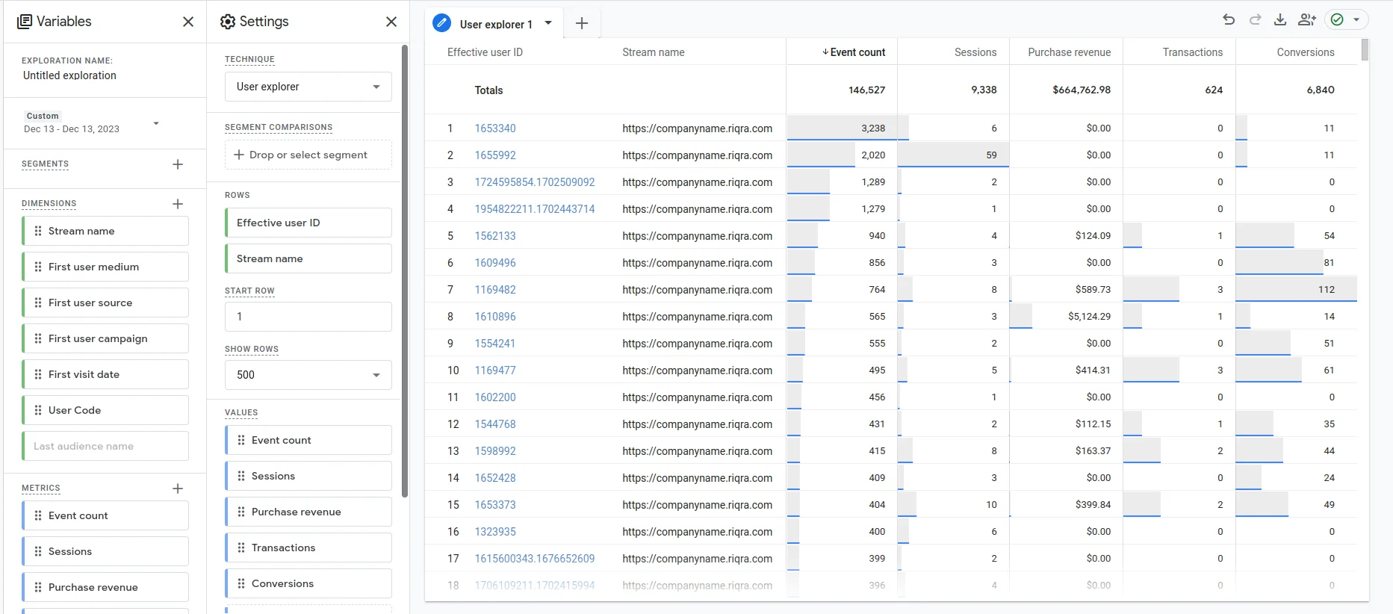The width and height of the screenshot is (1393, 614).
Task: Click the Settings panel vertical scrollbar
Action: click(405, 270)
